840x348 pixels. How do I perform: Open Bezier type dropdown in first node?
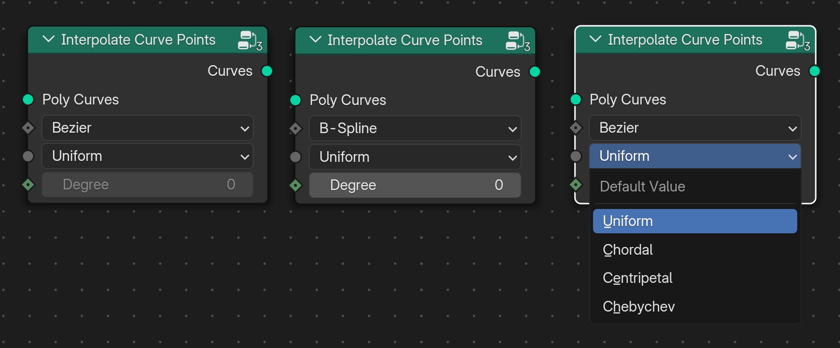(147, 128)
